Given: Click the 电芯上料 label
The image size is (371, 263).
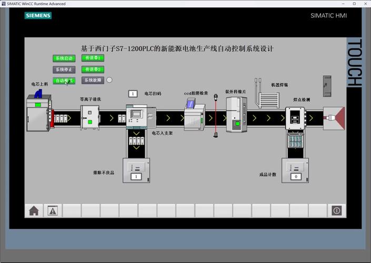Looking at the screenshot, I should click(x=39, y=84).
